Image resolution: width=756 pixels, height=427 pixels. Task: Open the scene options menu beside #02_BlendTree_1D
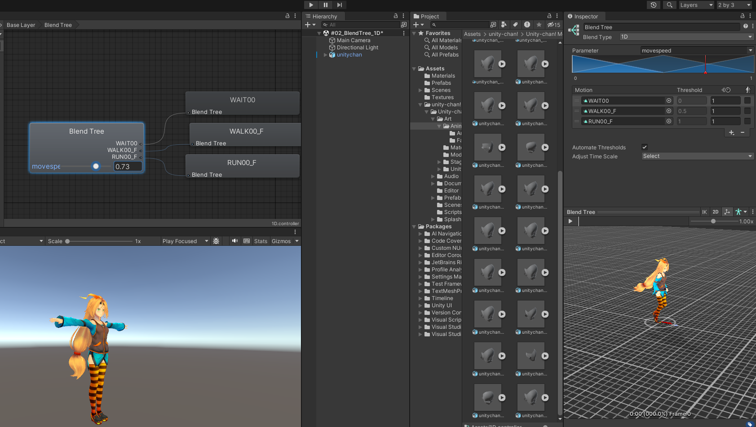[x=403, y=33]
